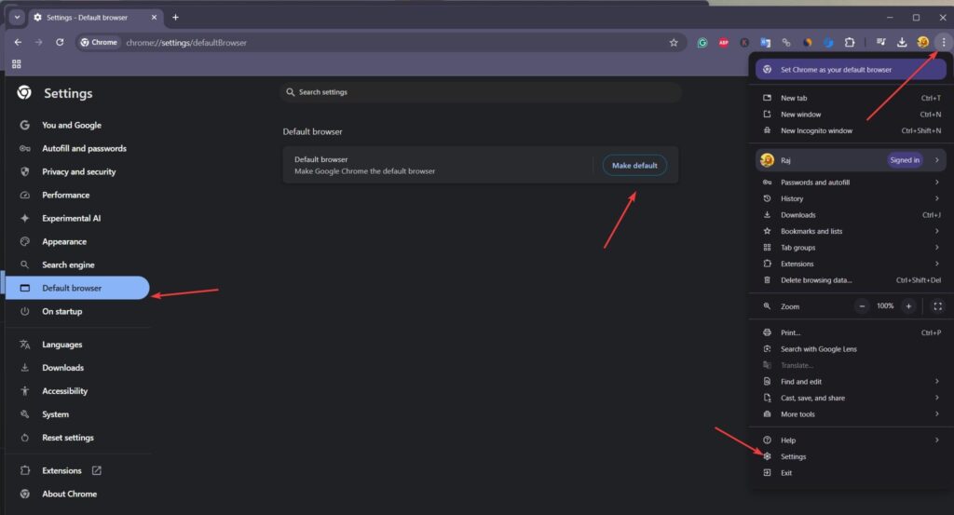Expand Cast, save, and share submenu
The image size is (954, 515).
[x=851, y=399]
